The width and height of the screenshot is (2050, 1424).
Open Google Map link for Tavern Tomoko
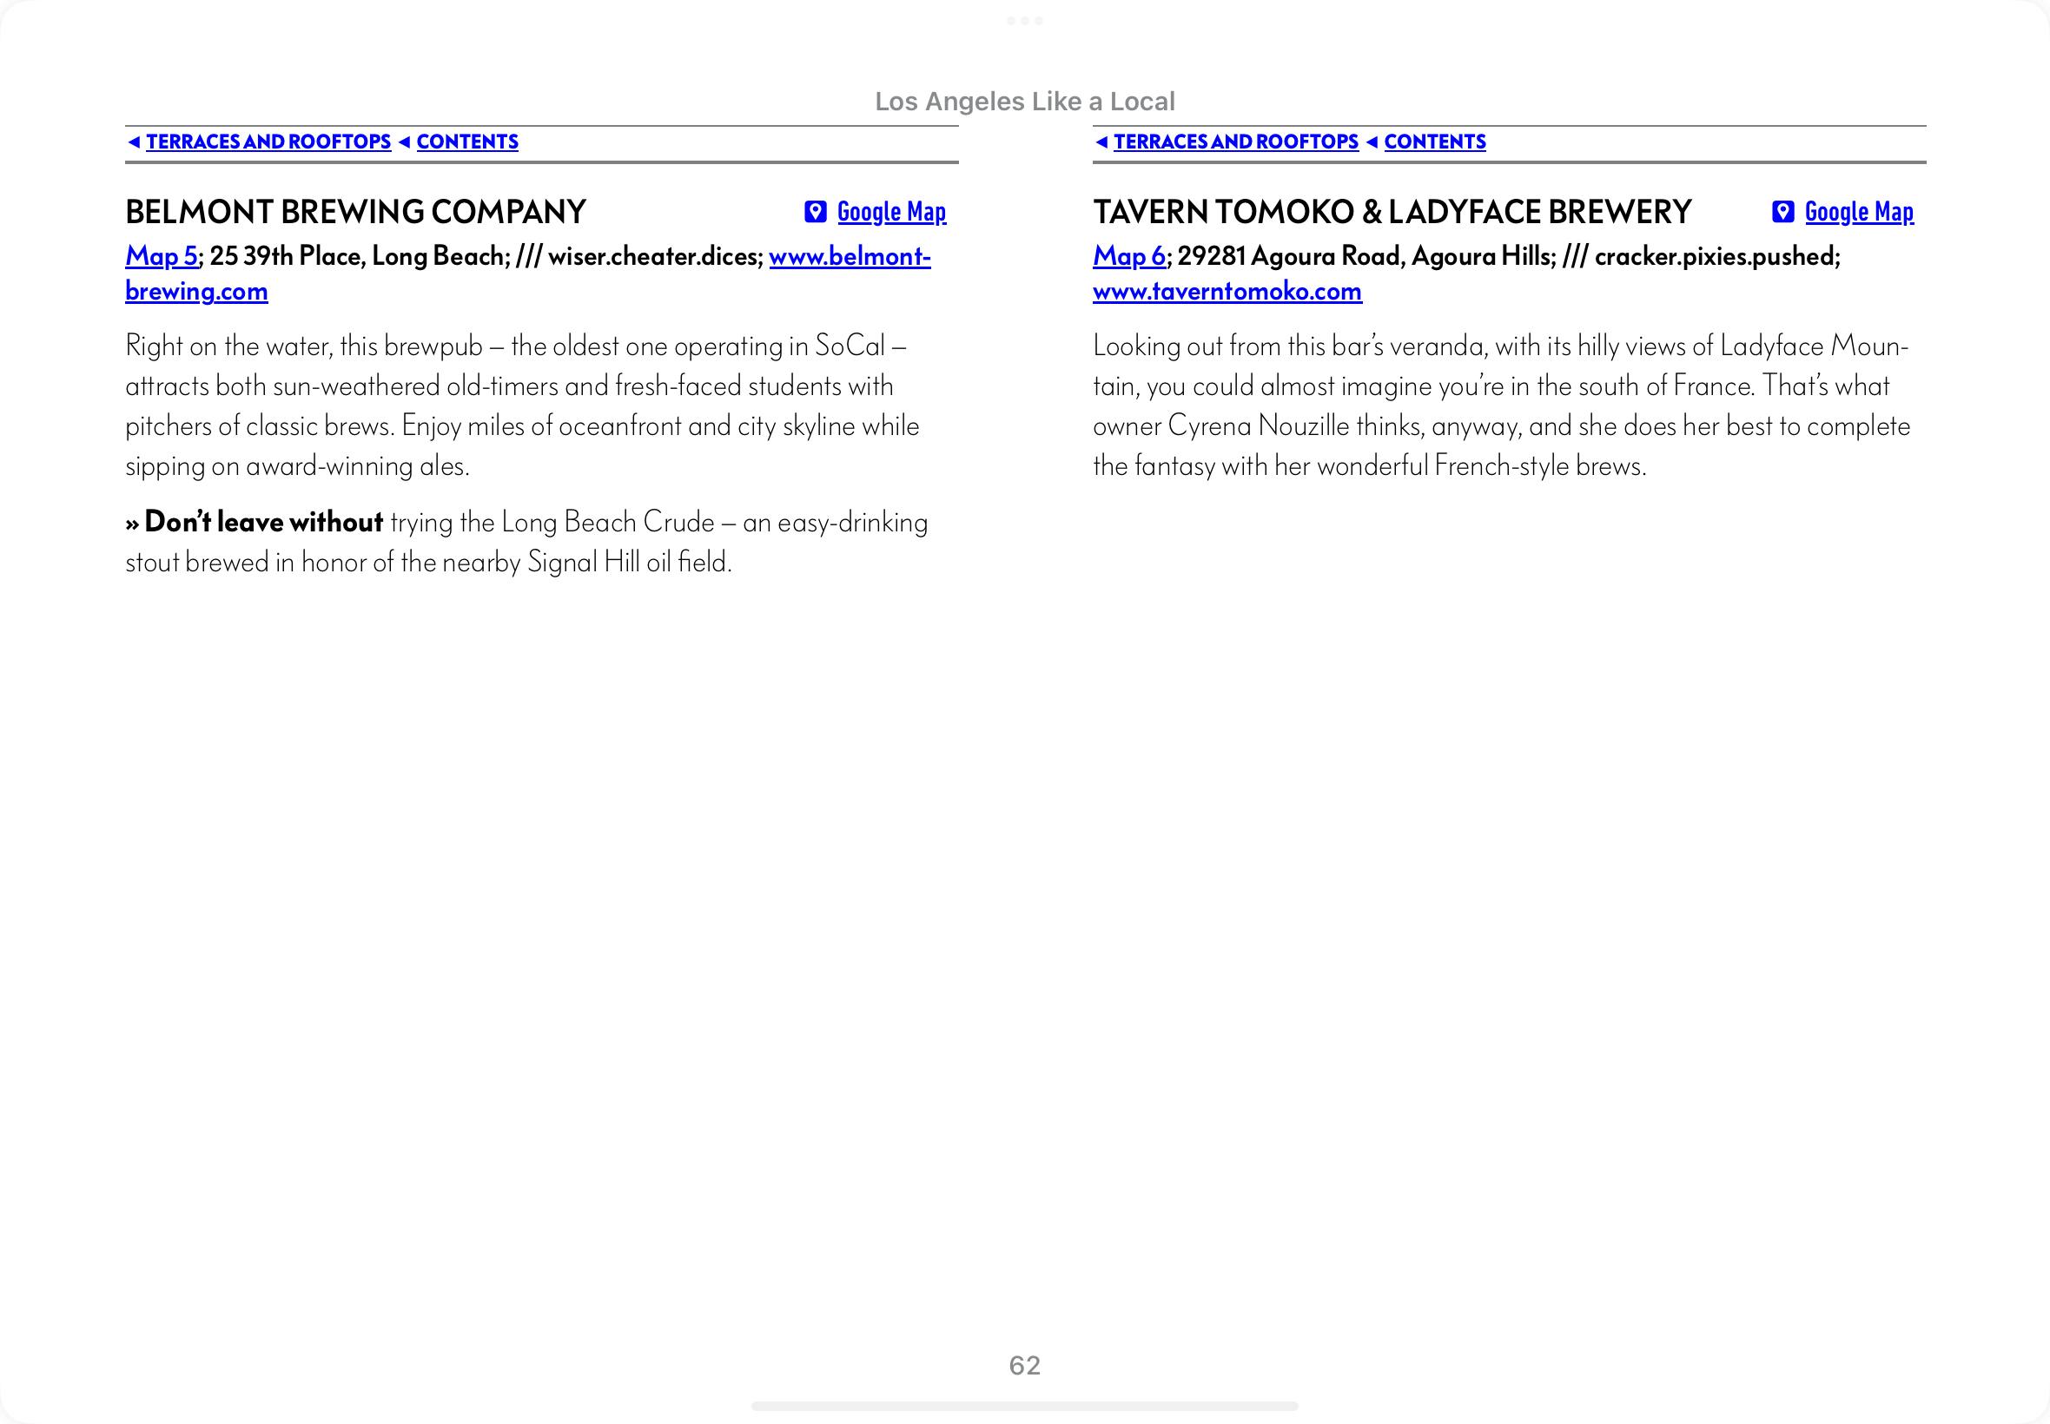[x=1858, y=212]
